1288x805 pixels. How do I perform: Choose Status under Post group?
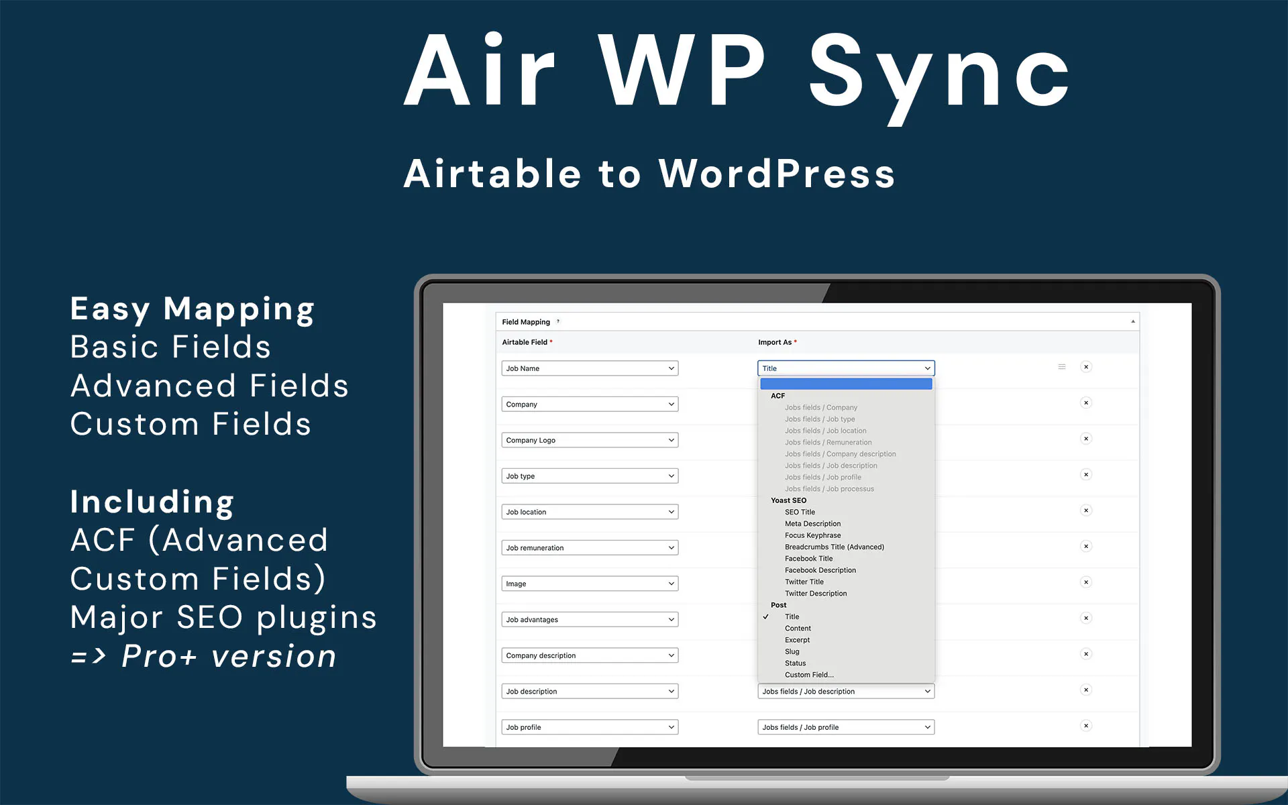[795, 663]
